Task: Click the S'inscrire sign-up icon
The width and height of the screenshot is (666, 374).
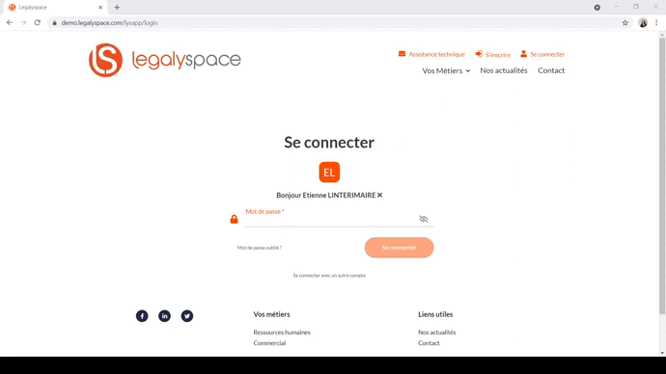Action: point(479,54)
